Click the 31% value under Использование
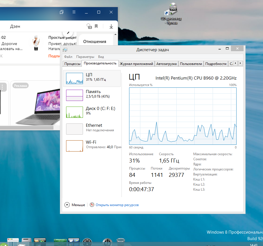This screenshot has height=246, width=263. 134,161
